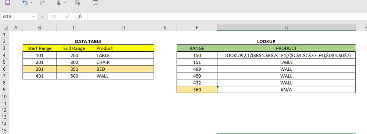367x134 pixels.
Task: Click the Select All corner triangle
Action: 6,28
